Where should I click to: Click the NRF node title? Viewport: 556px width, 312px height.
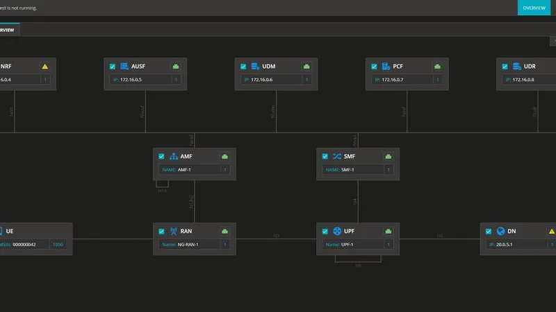[x=6, y=66]
